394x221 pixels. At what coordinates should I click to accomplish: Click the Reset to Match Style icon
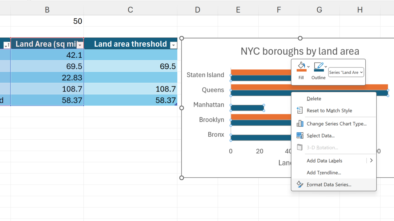pyautogui.click(x=300, y=110)
